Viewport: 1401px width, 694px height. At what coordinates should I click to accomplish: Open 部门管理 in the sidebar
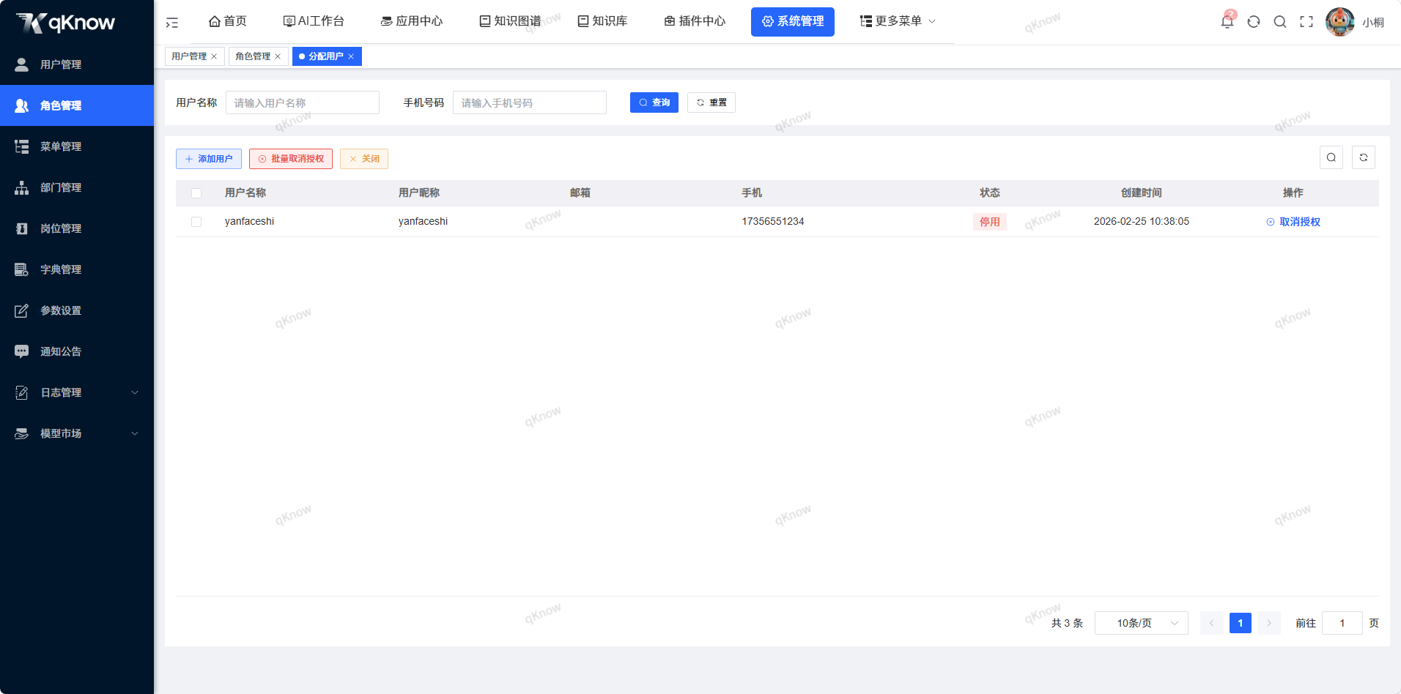(x=77, y=187)
